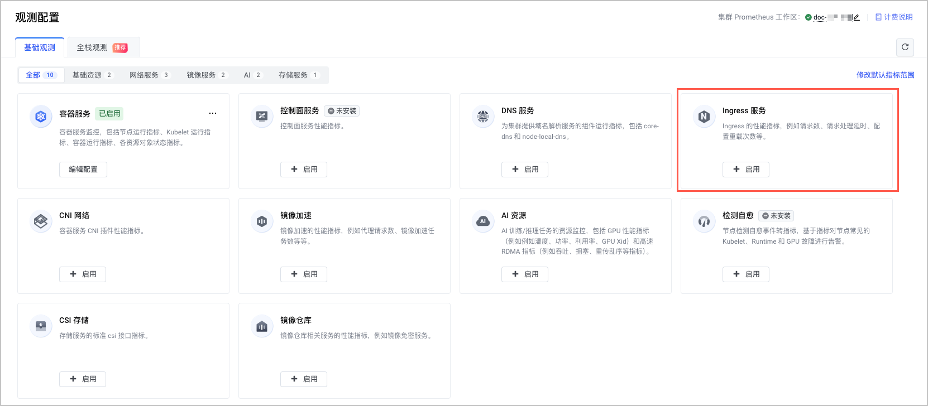
Task: Enable Ingress 服务 monitoring
Action: (746, 170)
